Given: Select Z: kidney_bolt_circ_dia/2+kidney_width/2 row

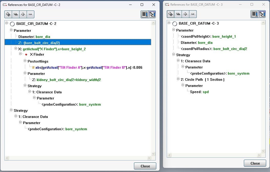Looking at the screenshot, I should pyautogui.click(x=66, y=80).
